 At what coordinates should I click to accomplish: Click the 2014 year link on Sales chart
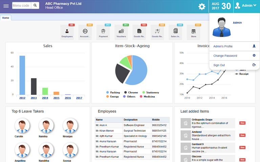(45, 98)
